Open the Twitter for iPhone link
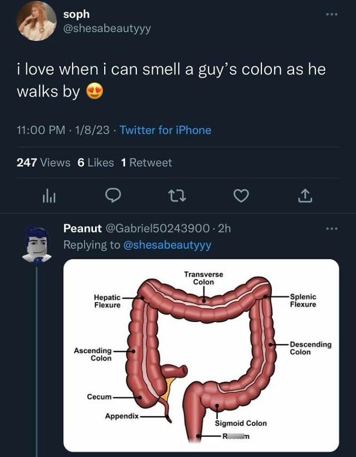 coord(165,130)
